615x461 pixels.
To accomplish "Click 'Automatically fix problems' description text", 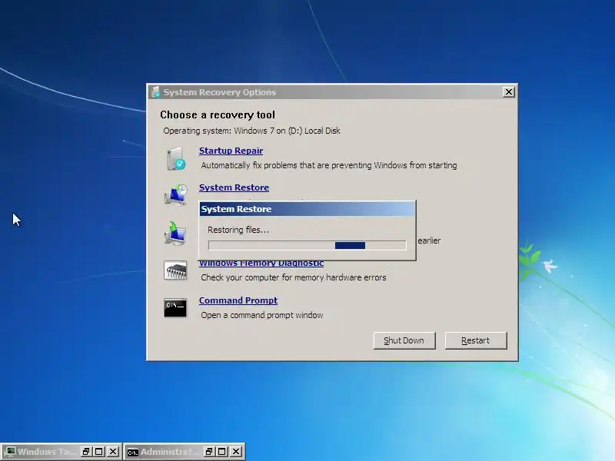I will tap(329, 165).
